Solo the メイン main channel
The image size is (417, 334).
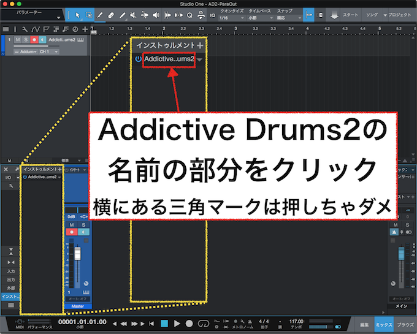(407, 225)
